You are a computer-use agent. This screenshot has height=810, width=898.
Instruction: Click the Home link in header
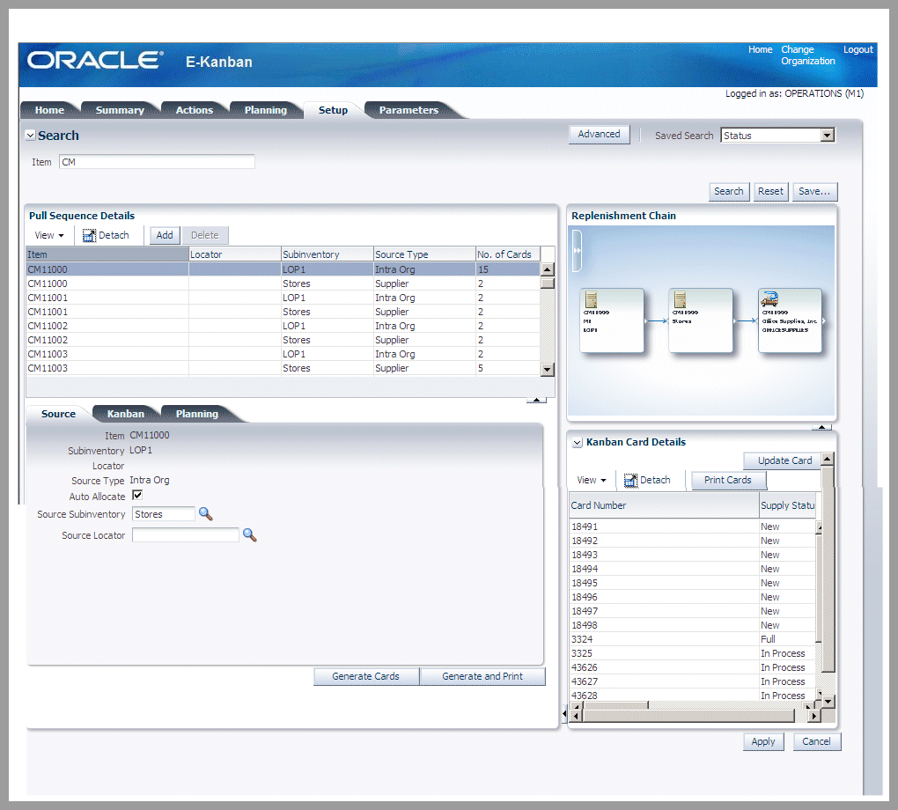point(760,50)
